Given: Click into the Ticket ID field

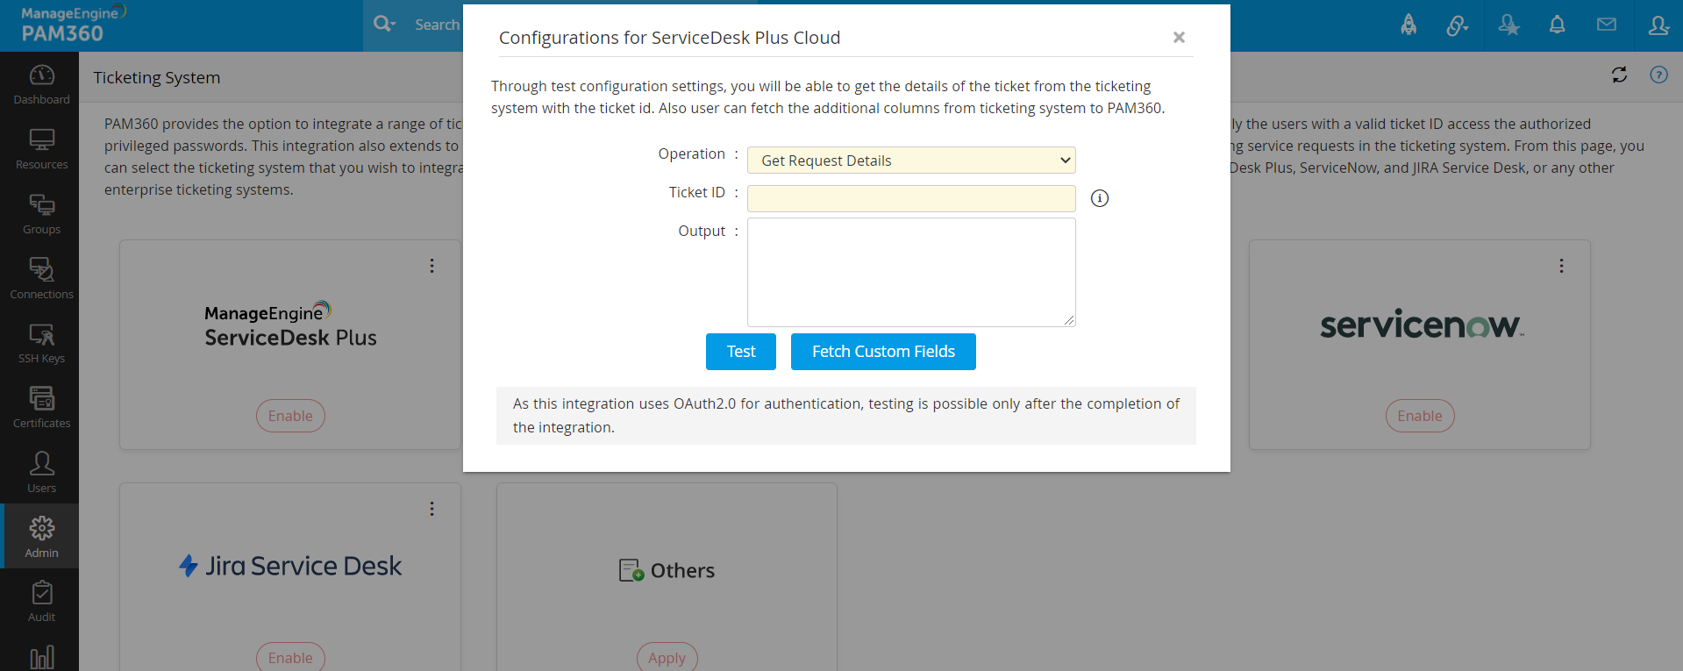Looking at the screenshot, I should coord(910,198).
